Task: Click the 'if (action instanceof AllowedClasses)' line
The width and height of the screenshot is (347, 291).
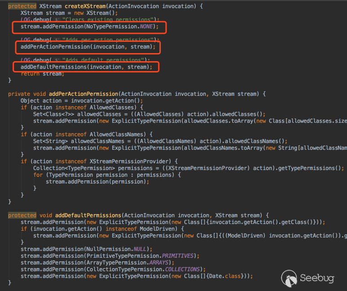Action: click(x=82, y=107)
